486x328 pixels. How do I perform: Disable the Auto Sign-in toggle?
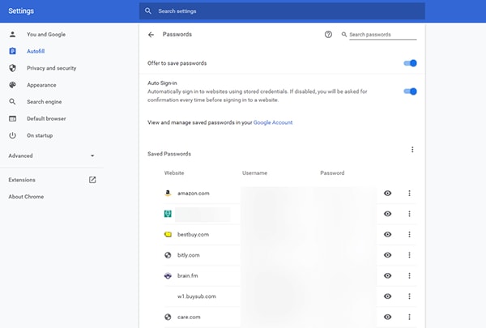click(x=410, y=92)
